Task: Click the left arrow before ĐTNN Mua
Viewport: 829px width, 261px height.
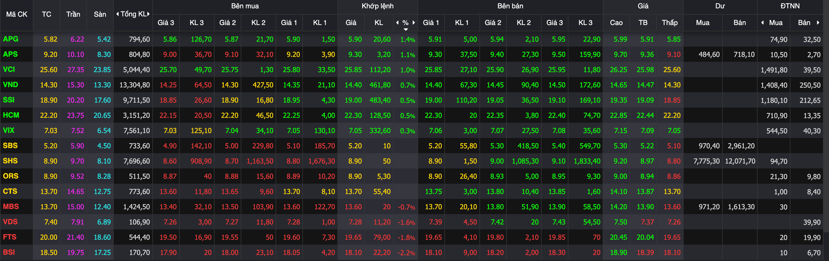Action: click(762, 22)
